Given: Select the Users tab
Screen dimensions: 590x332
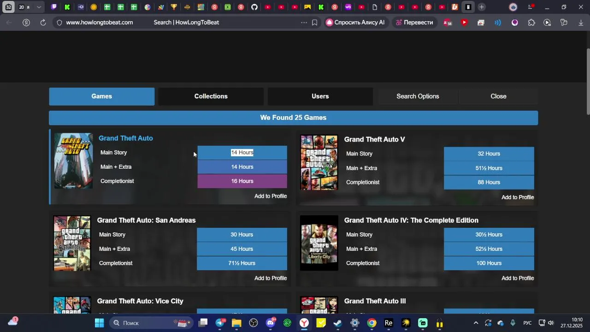Looking at the screenshot, I should (x=320, y=96).
